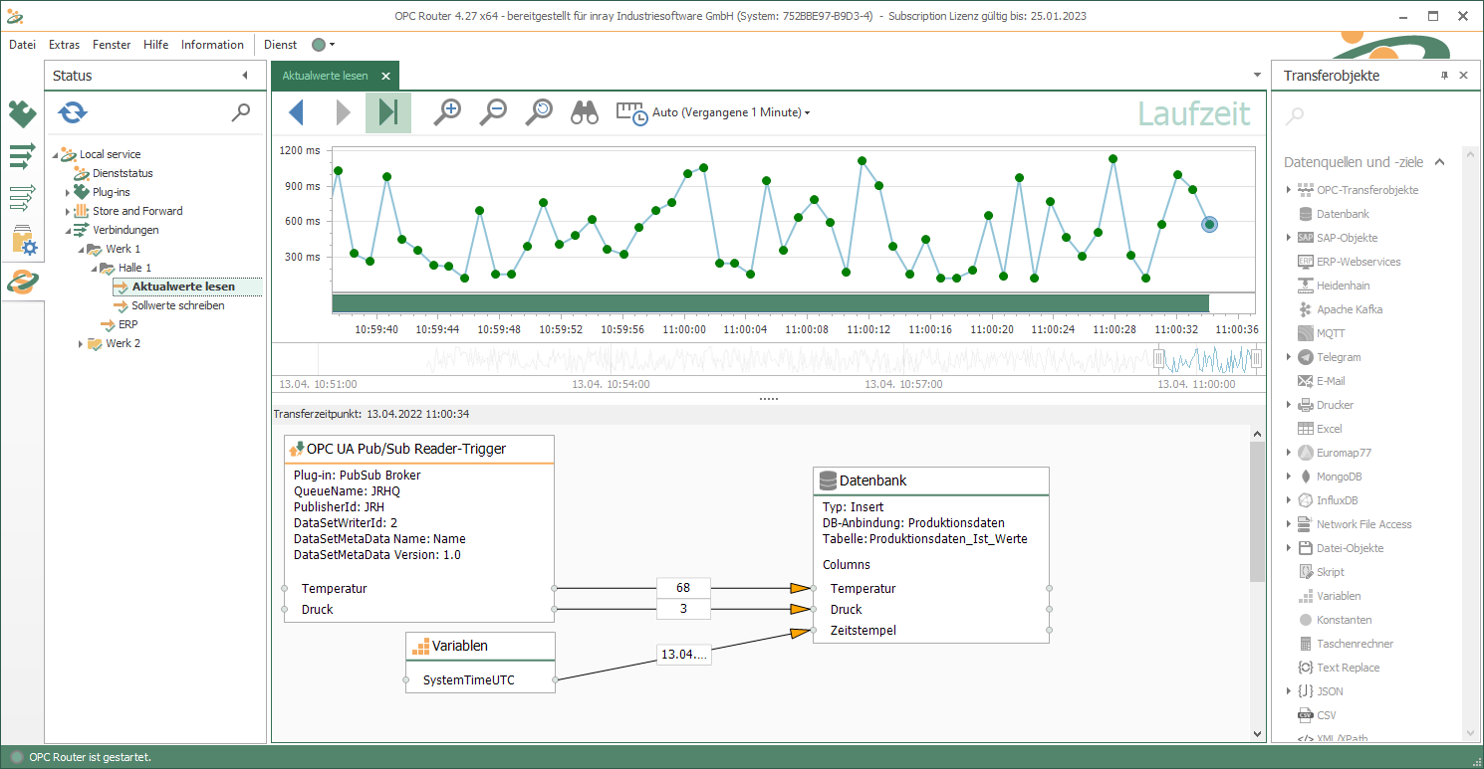Toggle the service status indicator in menu bar
Viewport: 1484px width, 769px height.
click(x=319, y=45)
